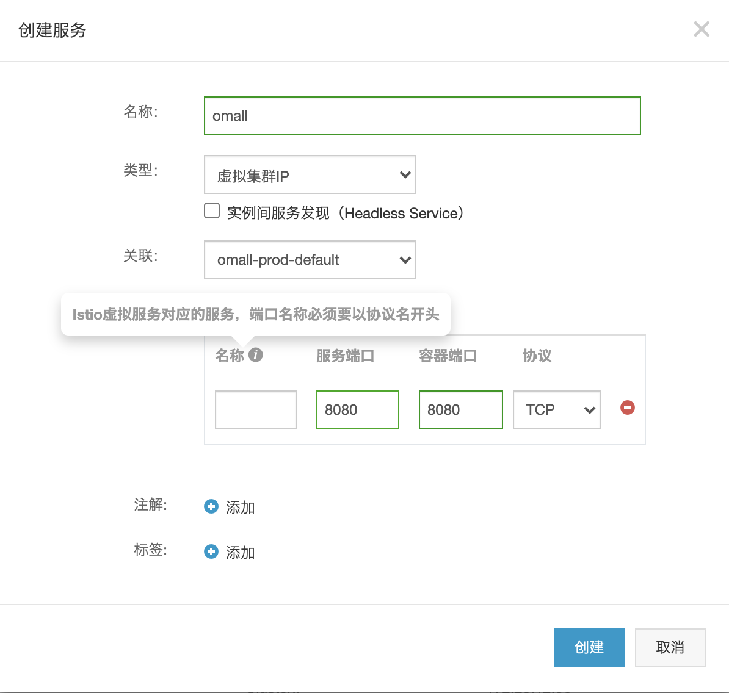The image size is (729, 693).
Task: Click the Headless Service label text
Action: [345, 214]
